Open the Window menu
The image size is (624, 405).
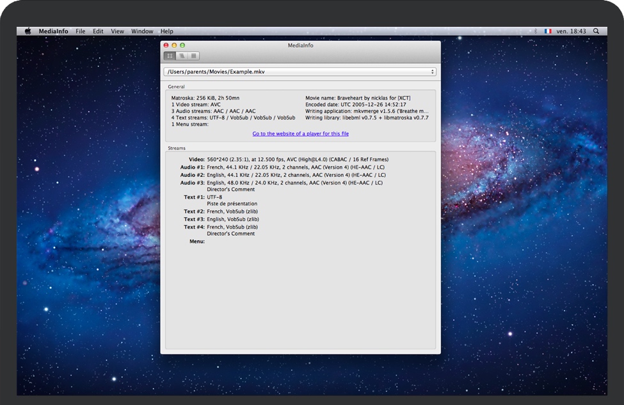(142, 31)
